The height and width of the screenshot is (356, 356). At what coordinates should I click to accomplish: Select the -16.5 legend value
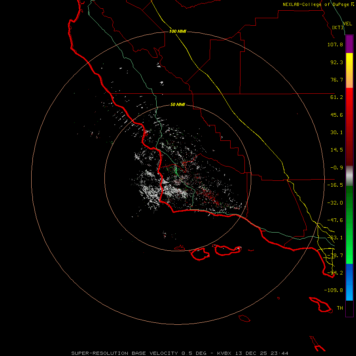335,185
